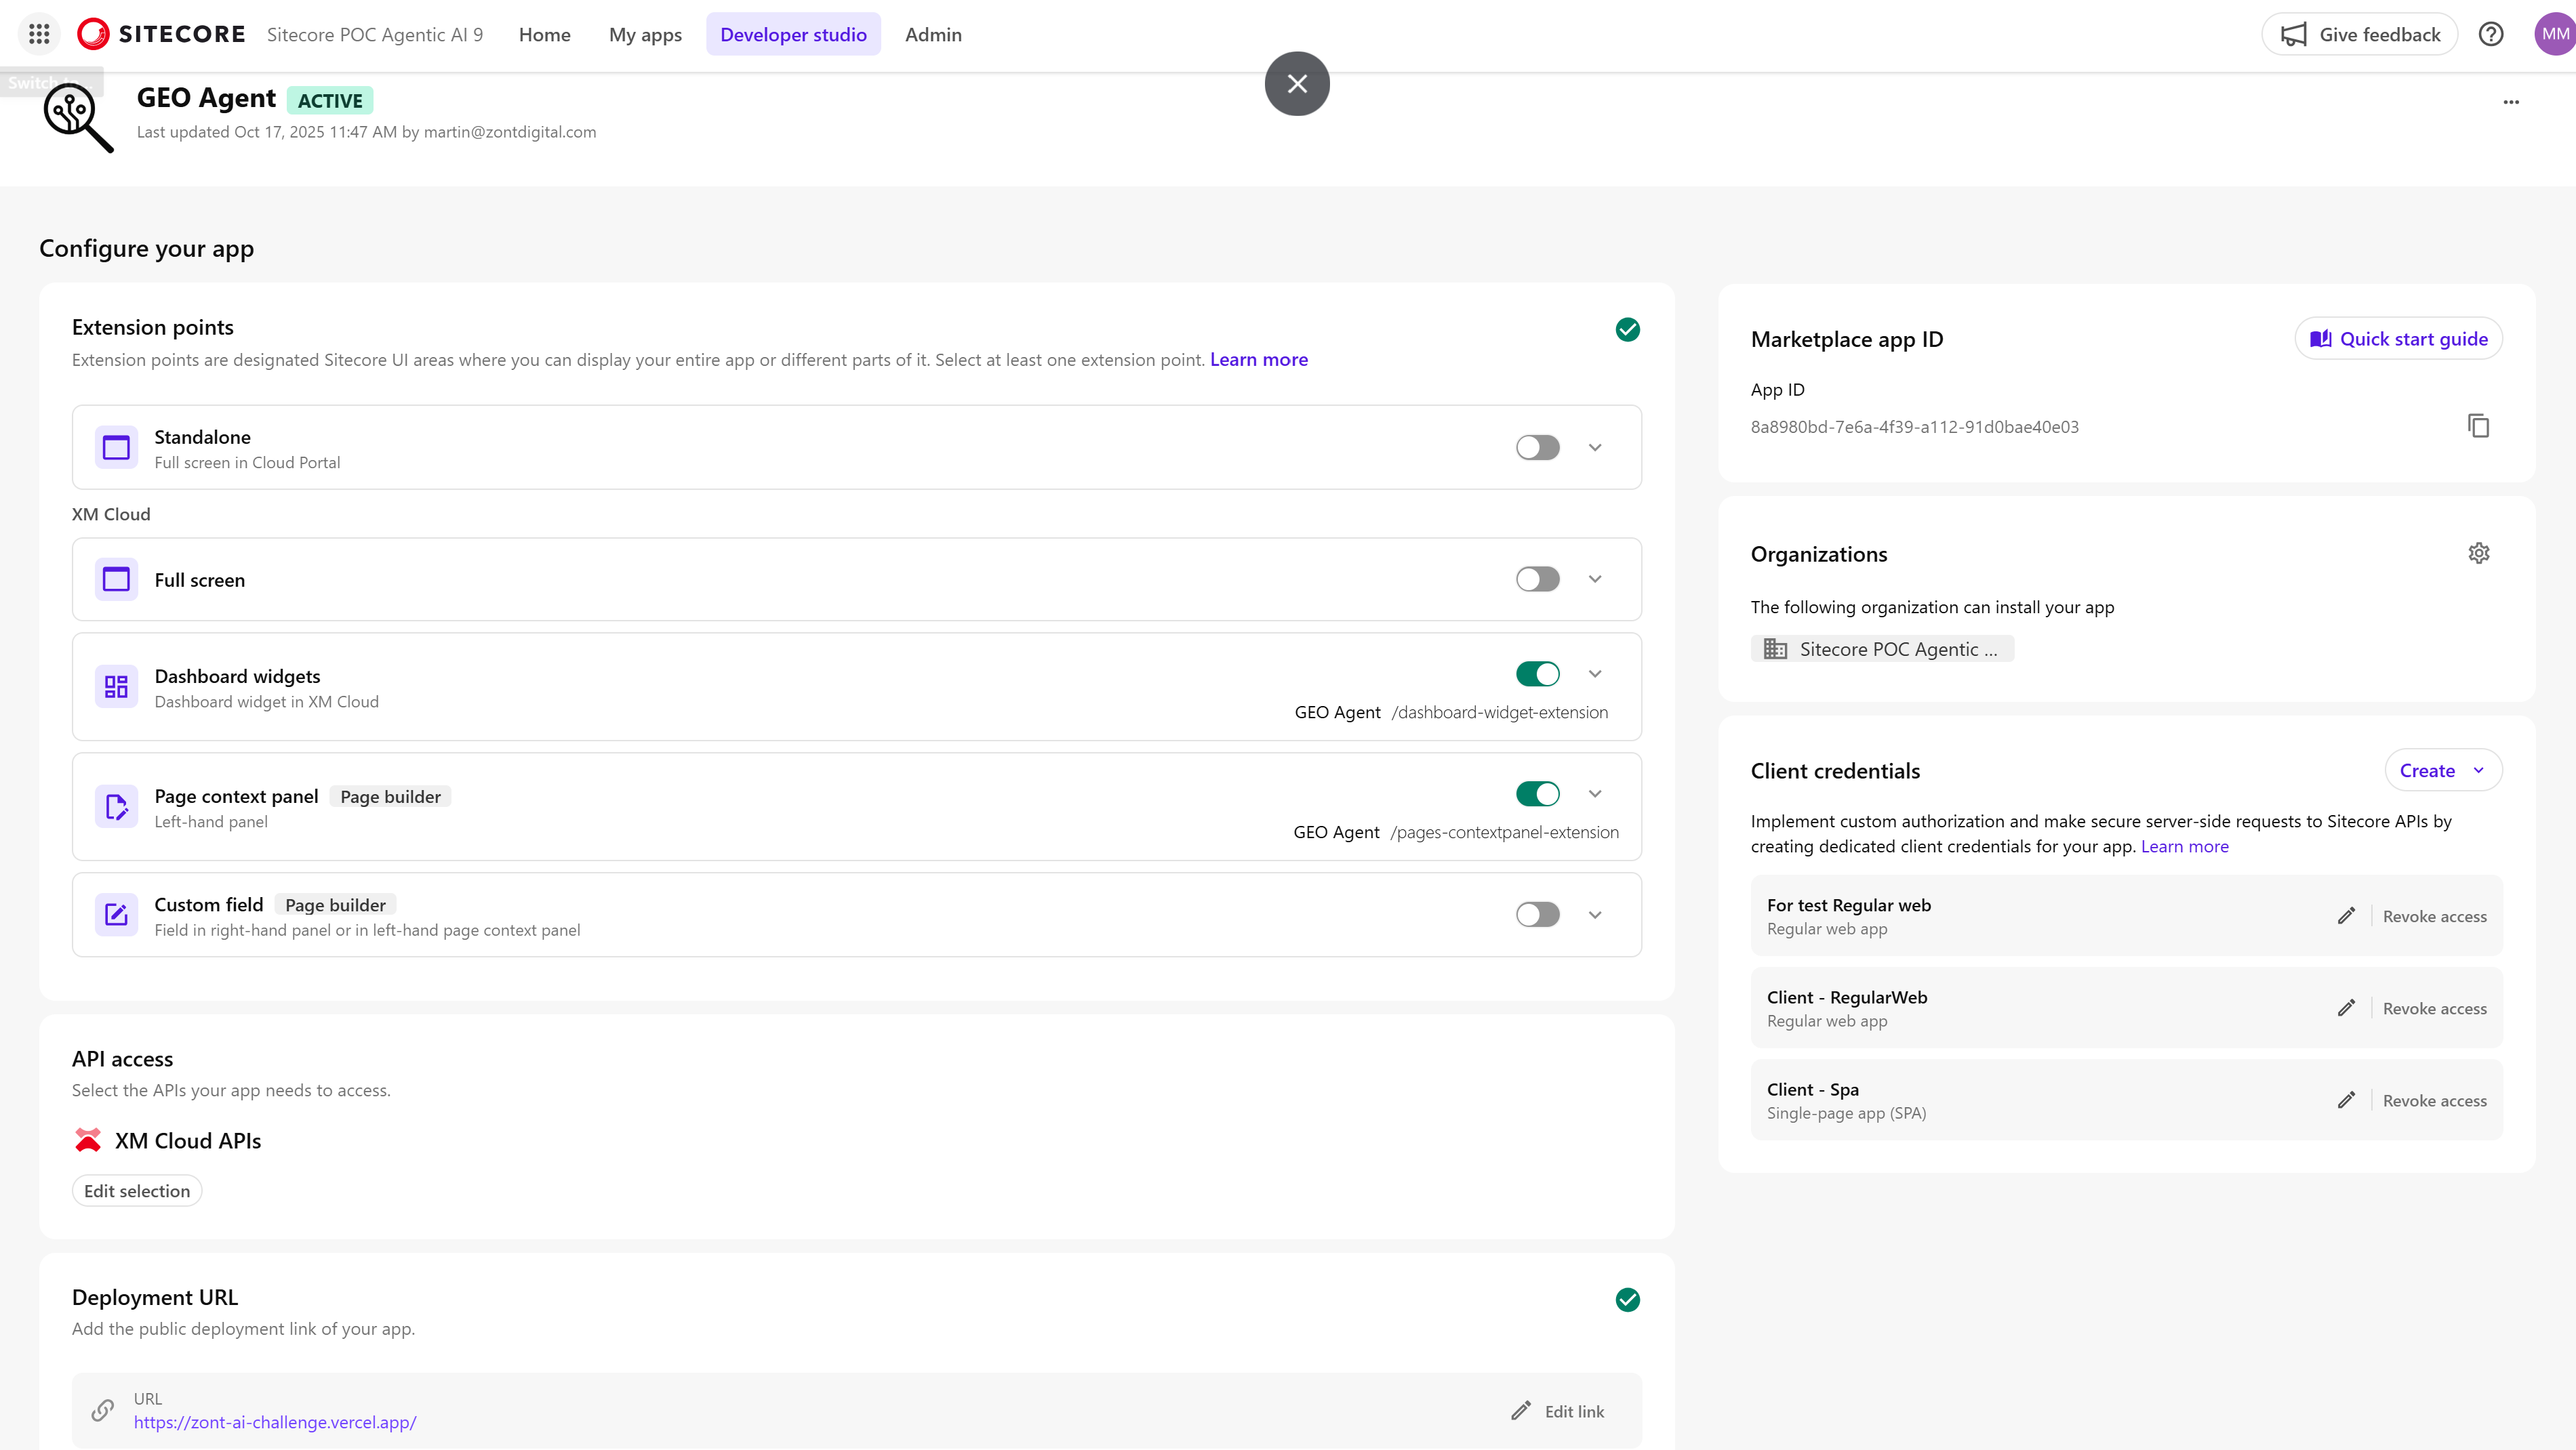Expand the Page context panel chevron
Image resolution: width=2576 pixels, height=1450 pixels.
[1595, 793]
